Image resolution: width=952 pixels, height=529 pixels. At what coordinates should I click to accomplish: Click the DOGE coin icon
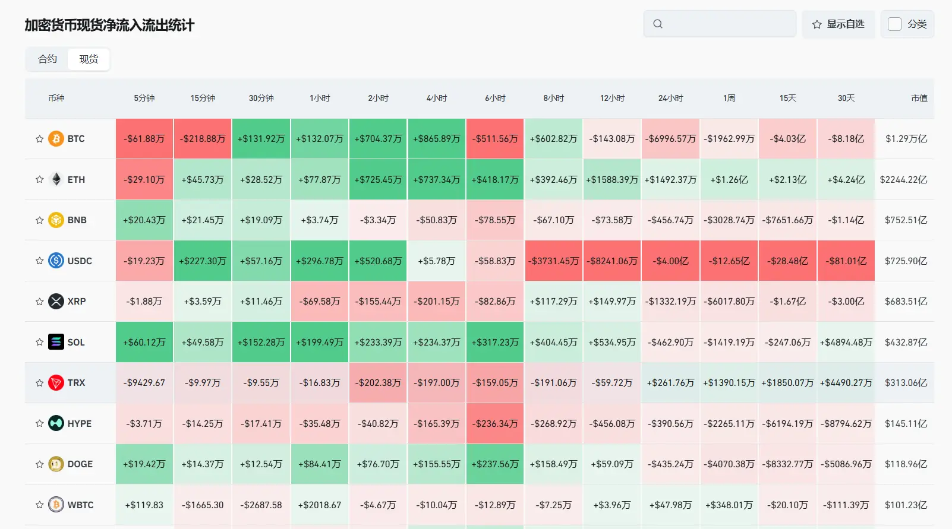[x=56, y=464]
